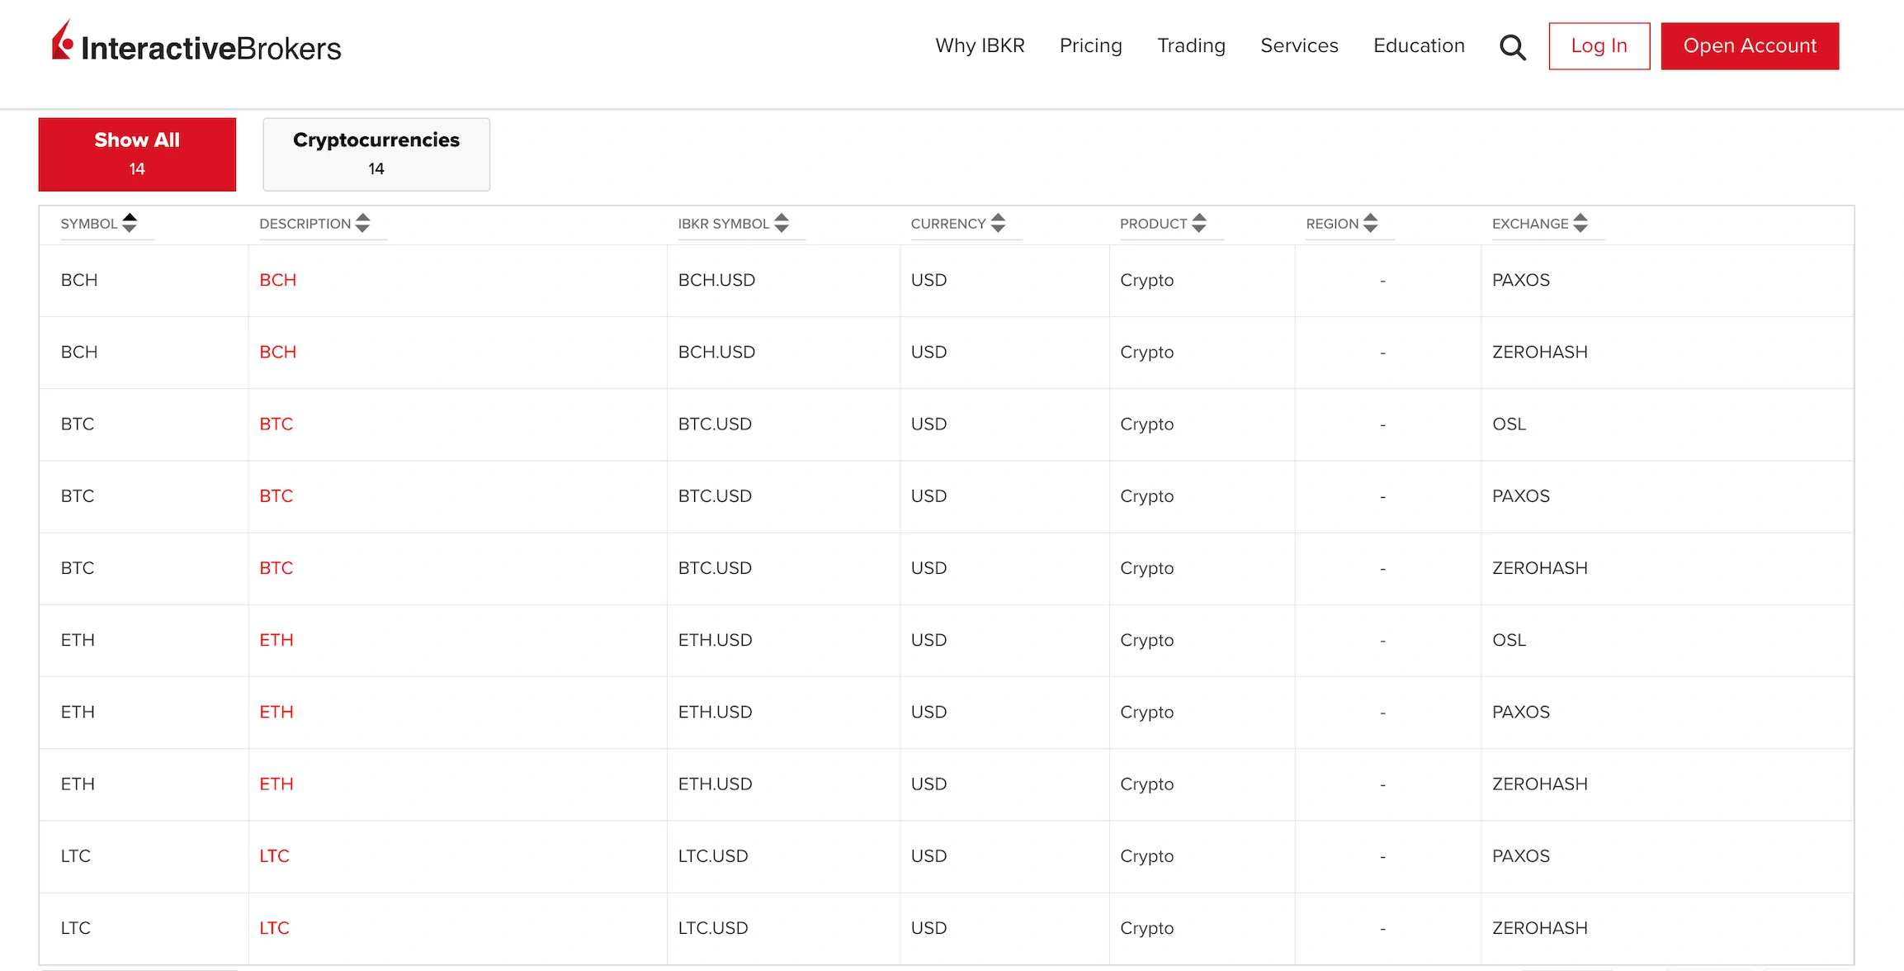Viewport: 1904px width, 971px height.
Task: Select the Cryptocurrencies filter tab
Action: click(x=376, y=154)
